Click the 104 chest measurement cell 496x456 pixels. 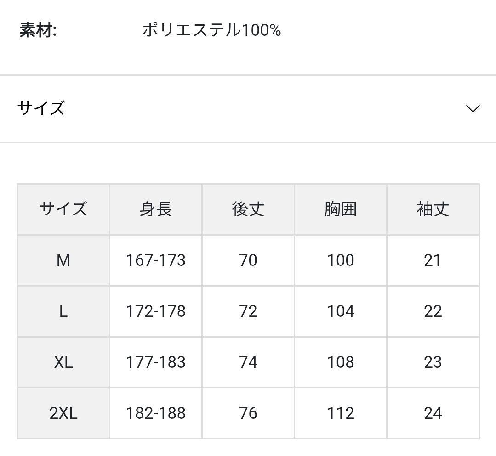[340, 311]
